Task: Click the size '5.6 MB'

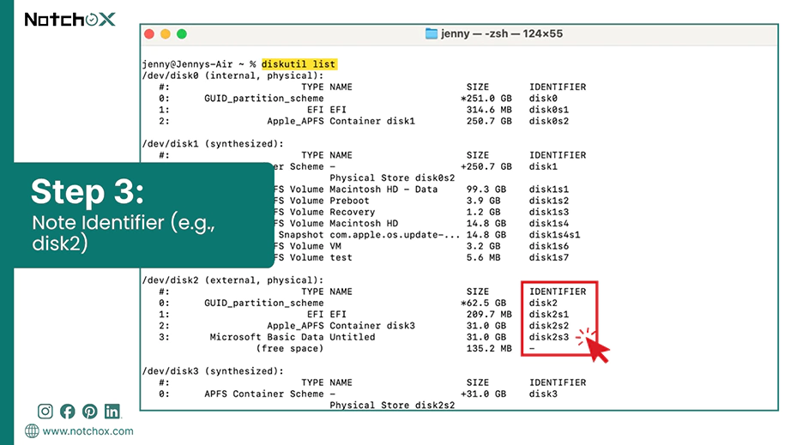Action: tap(484, 257)
